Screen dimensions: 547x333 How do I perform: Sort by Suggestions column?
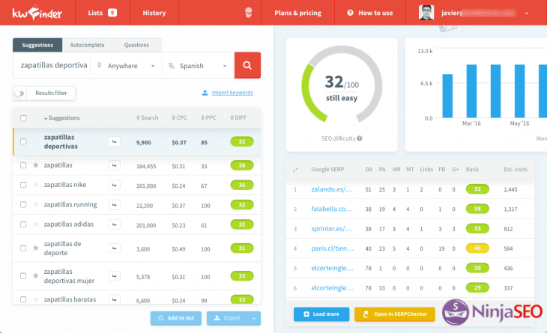point(61,118)
